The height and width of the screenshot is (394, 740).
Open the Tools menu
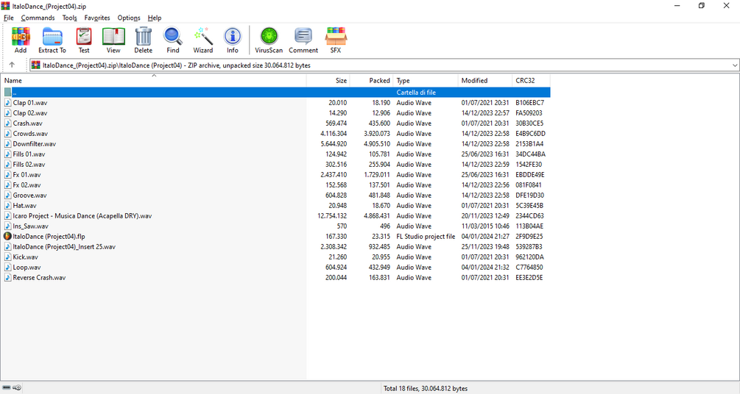pyautogui.click(x=69, y=18)
